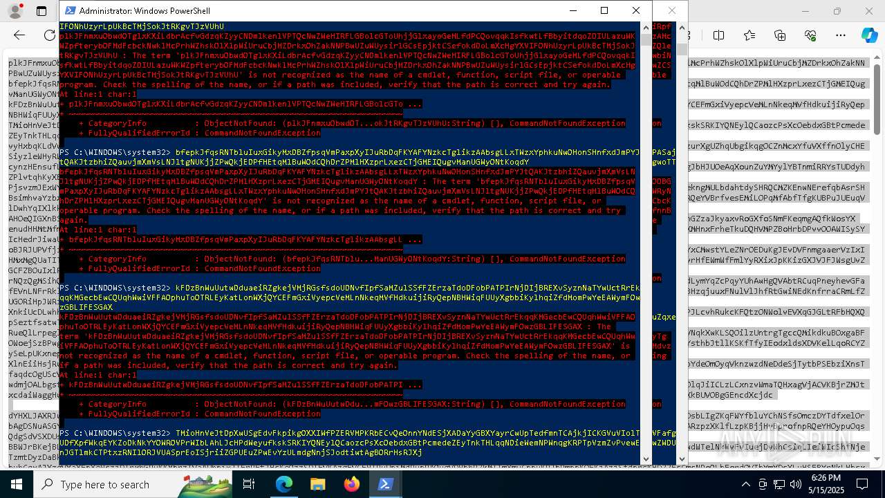Open the Edge tab actions menu icon
The image size is (885, 498).
41,12
